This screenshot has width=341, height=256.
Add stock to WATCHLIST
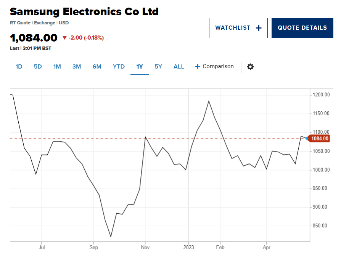(x=238, y=28)
